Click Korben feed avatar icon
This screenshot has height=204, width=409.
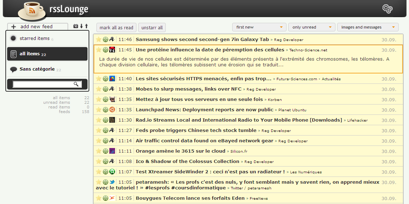coord(112,99)
